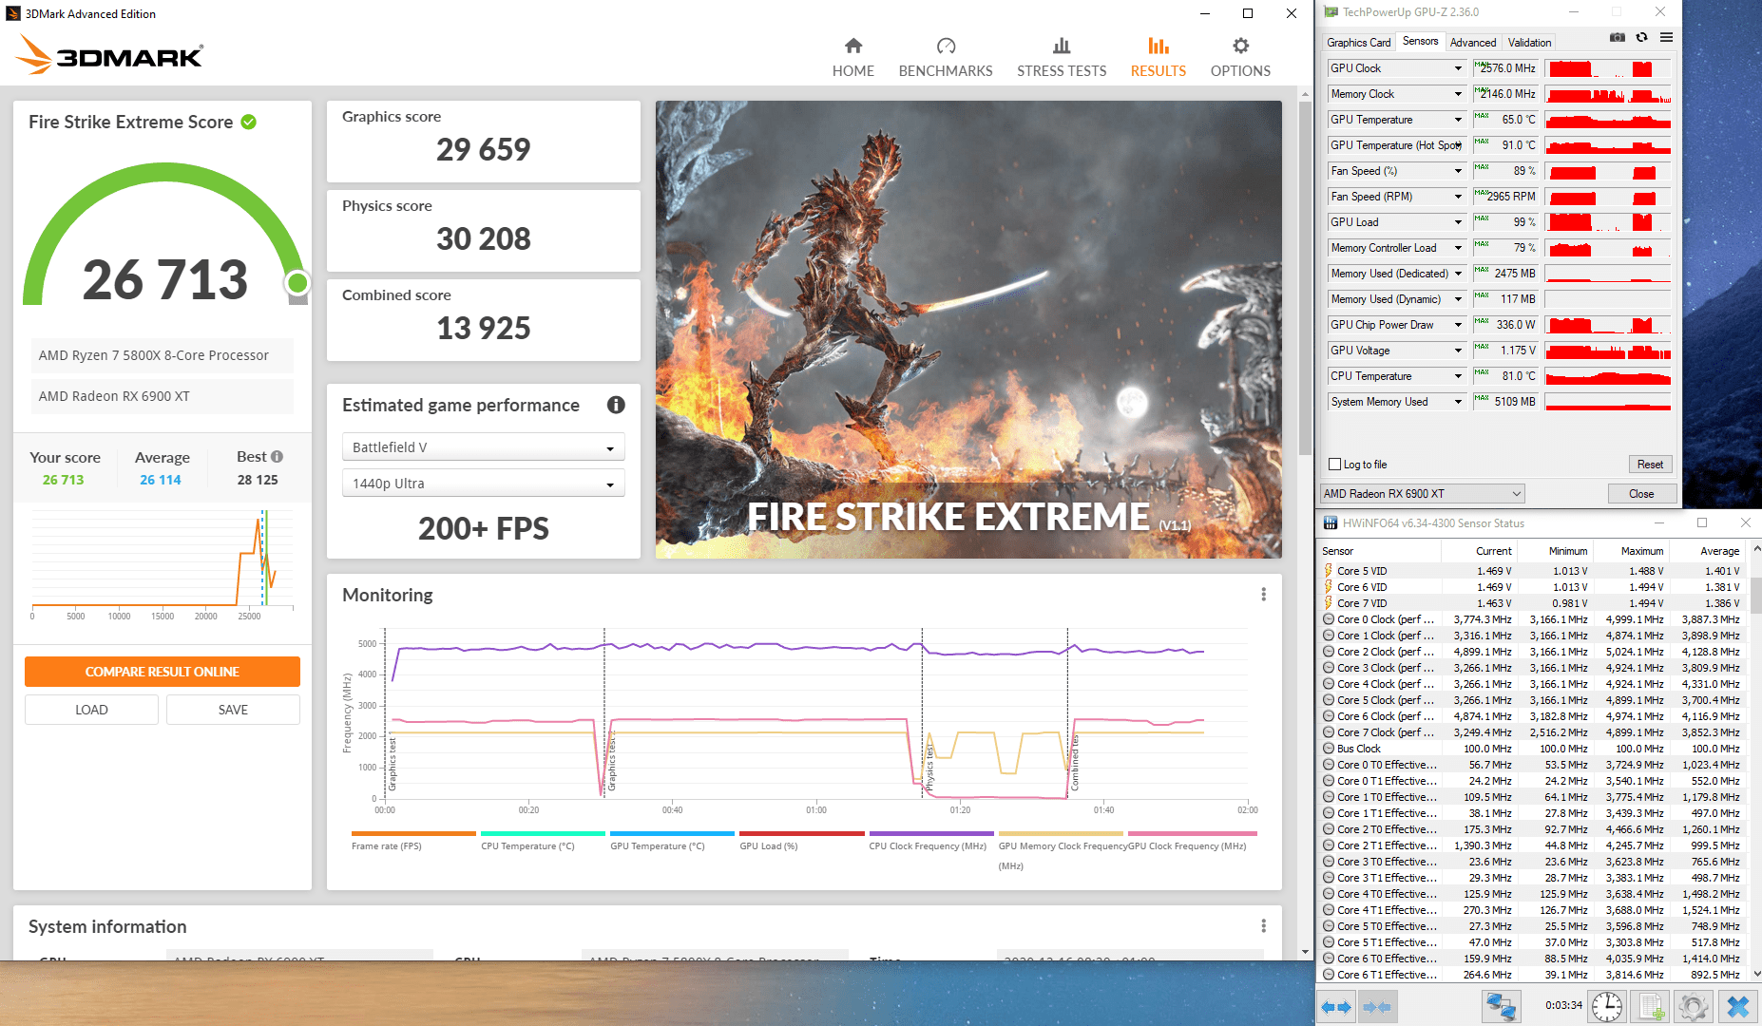Click the GPU Load history graph in GPU-Z
The image size is (1762, 1026).
pyautogui.click(x=1608, y=222)
